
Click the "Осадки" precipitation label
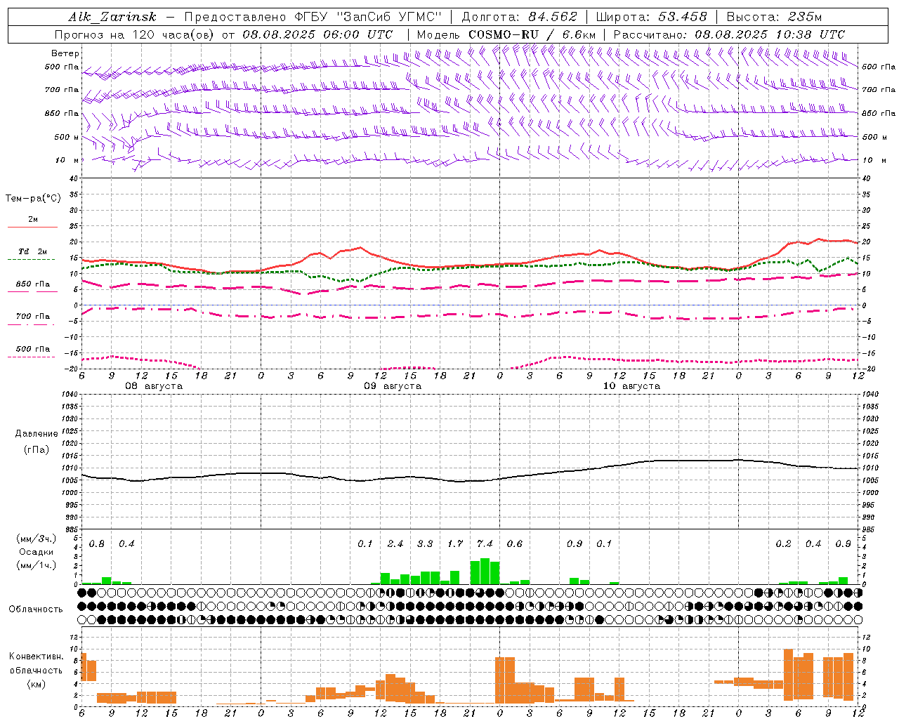36,552
